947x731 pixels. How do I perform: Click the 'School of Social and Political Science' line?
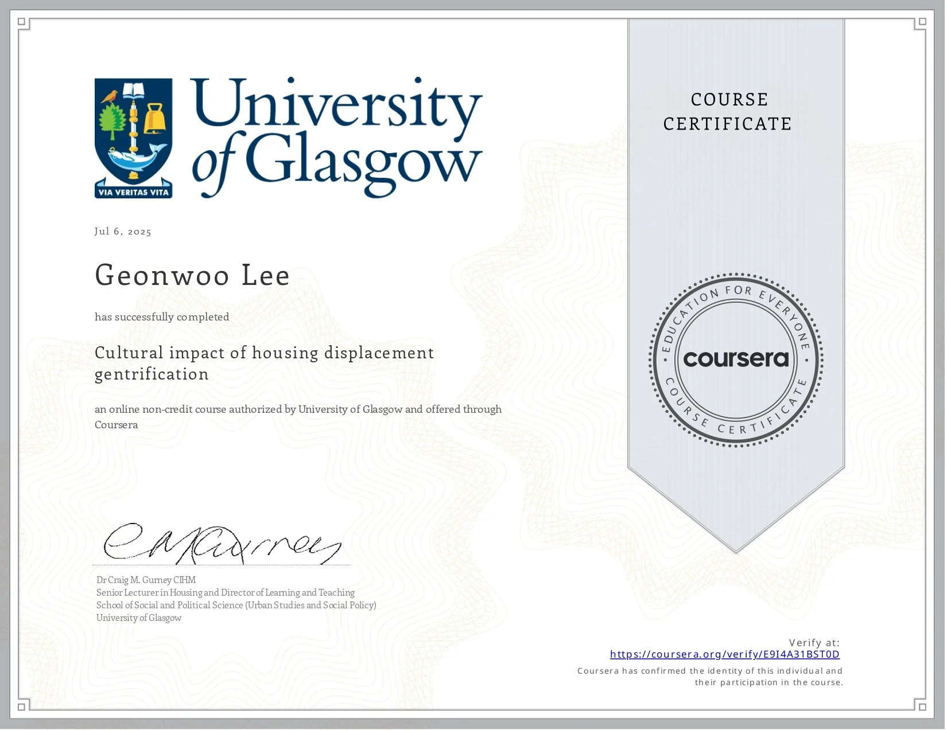[x=236, y=605]
